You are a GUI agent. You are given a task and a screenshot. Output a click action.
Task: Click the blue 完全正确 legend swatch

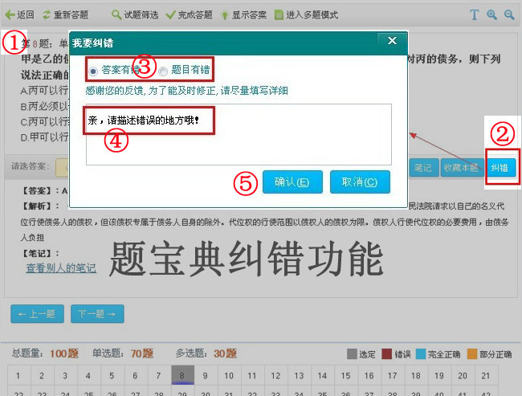tap(421, 353)
